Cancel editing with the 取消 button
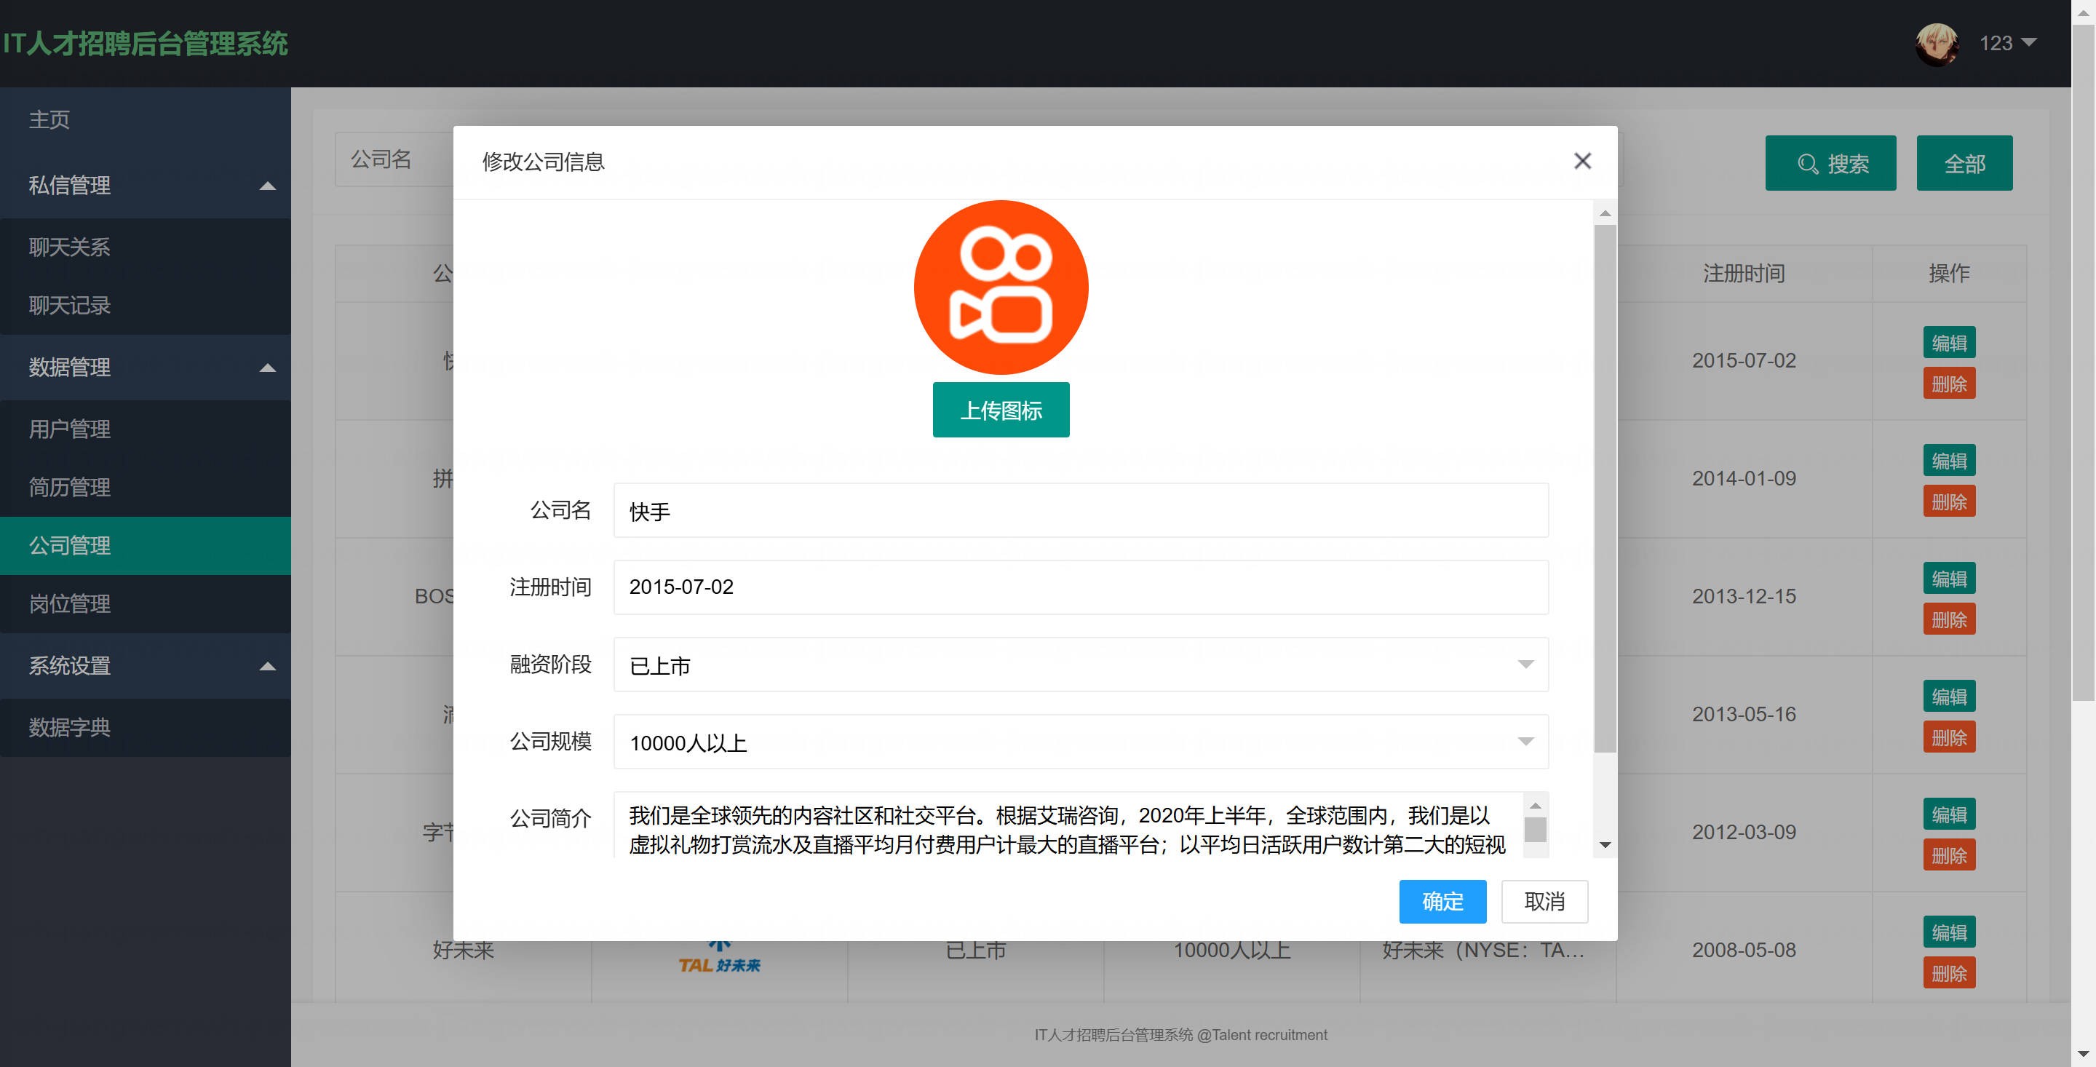2096x1067 pixels. click(1544, 902)
